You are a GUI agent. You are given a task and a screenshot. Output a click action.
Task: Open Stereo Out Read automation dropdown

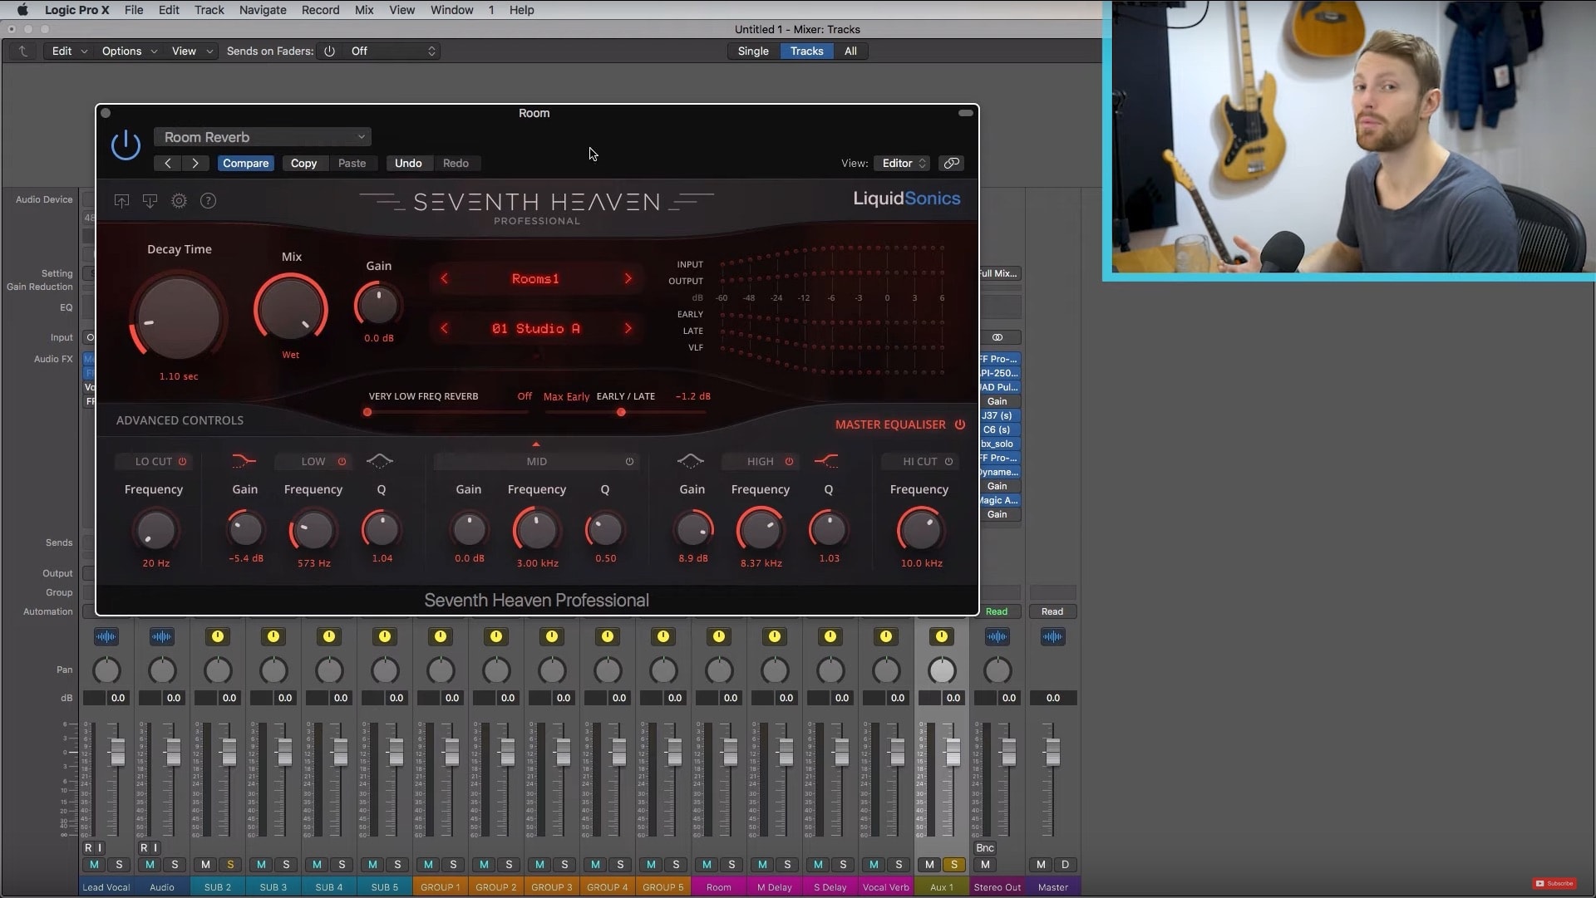click(997, 612)
